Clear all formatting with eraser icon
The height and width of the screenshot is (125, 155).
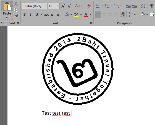pyautogui.click(x=89, y=6)
